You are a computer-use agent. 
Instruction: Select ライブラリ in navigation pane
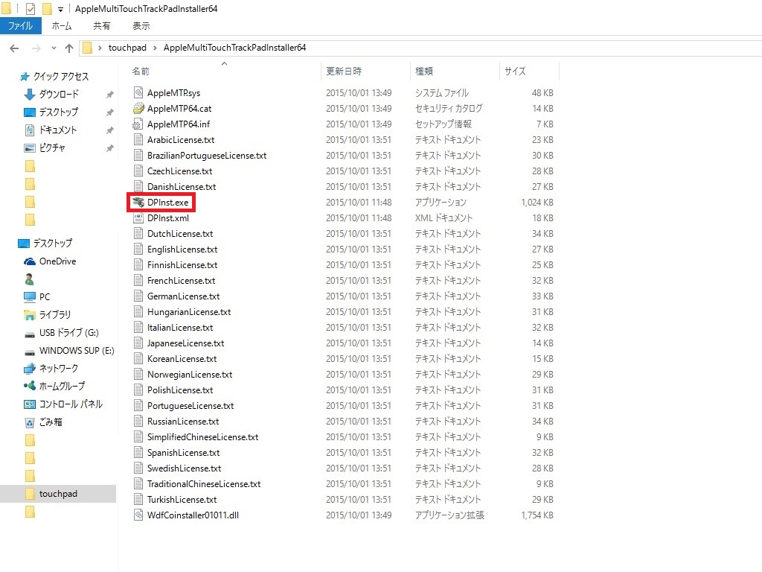click(55, 315)
